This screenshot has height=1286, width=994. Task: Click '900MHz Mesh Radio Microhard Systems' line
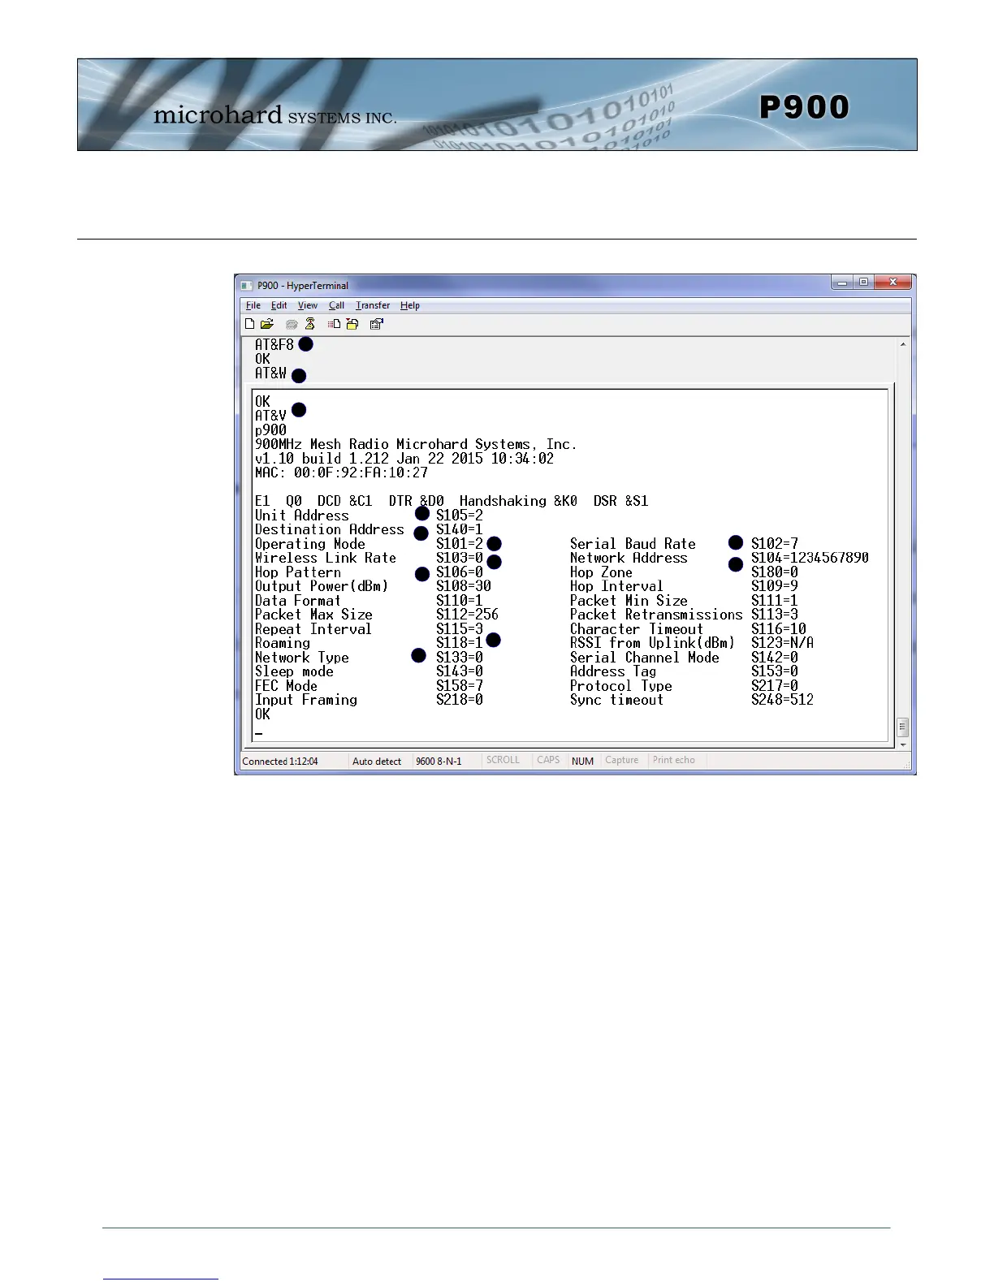(x=416, y=444)
